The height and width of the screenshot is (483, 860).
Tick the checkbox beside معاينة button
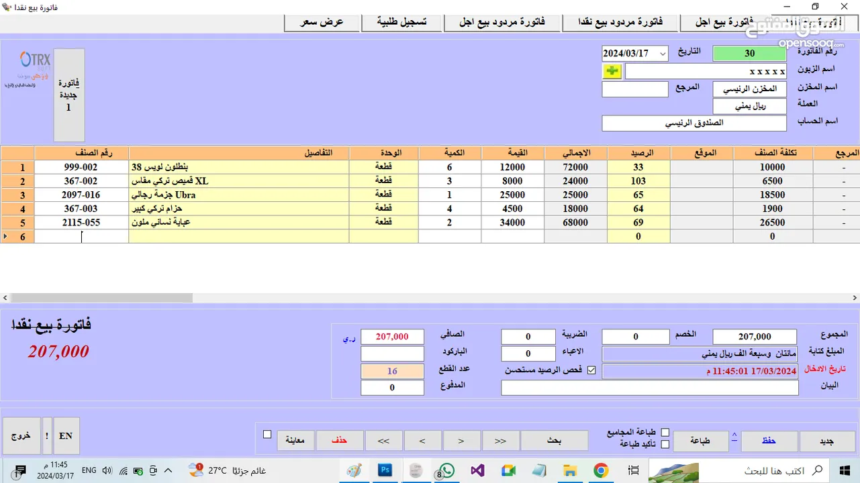pos(267,435)
